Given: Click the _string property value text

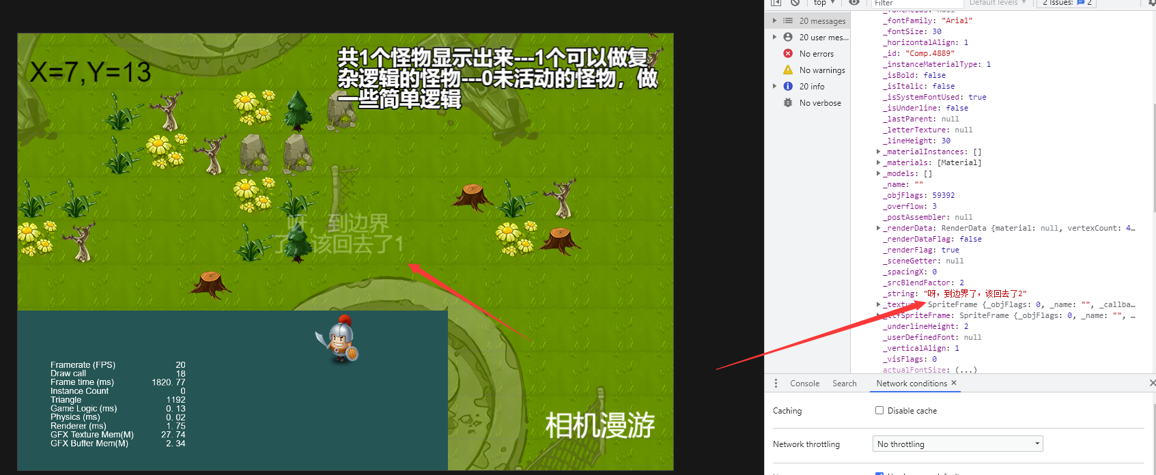Looking at the screenshot, I should pos(975,294).
